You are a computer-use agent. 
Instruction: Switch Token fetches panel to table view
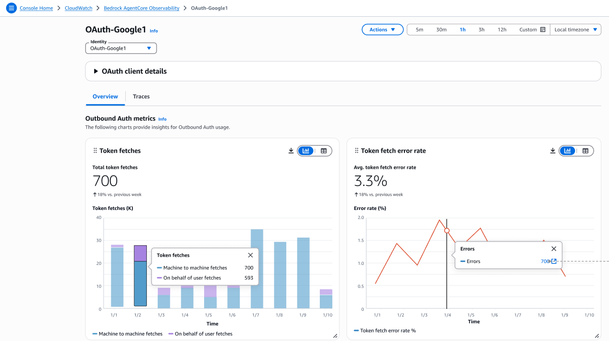click(324, 151)
